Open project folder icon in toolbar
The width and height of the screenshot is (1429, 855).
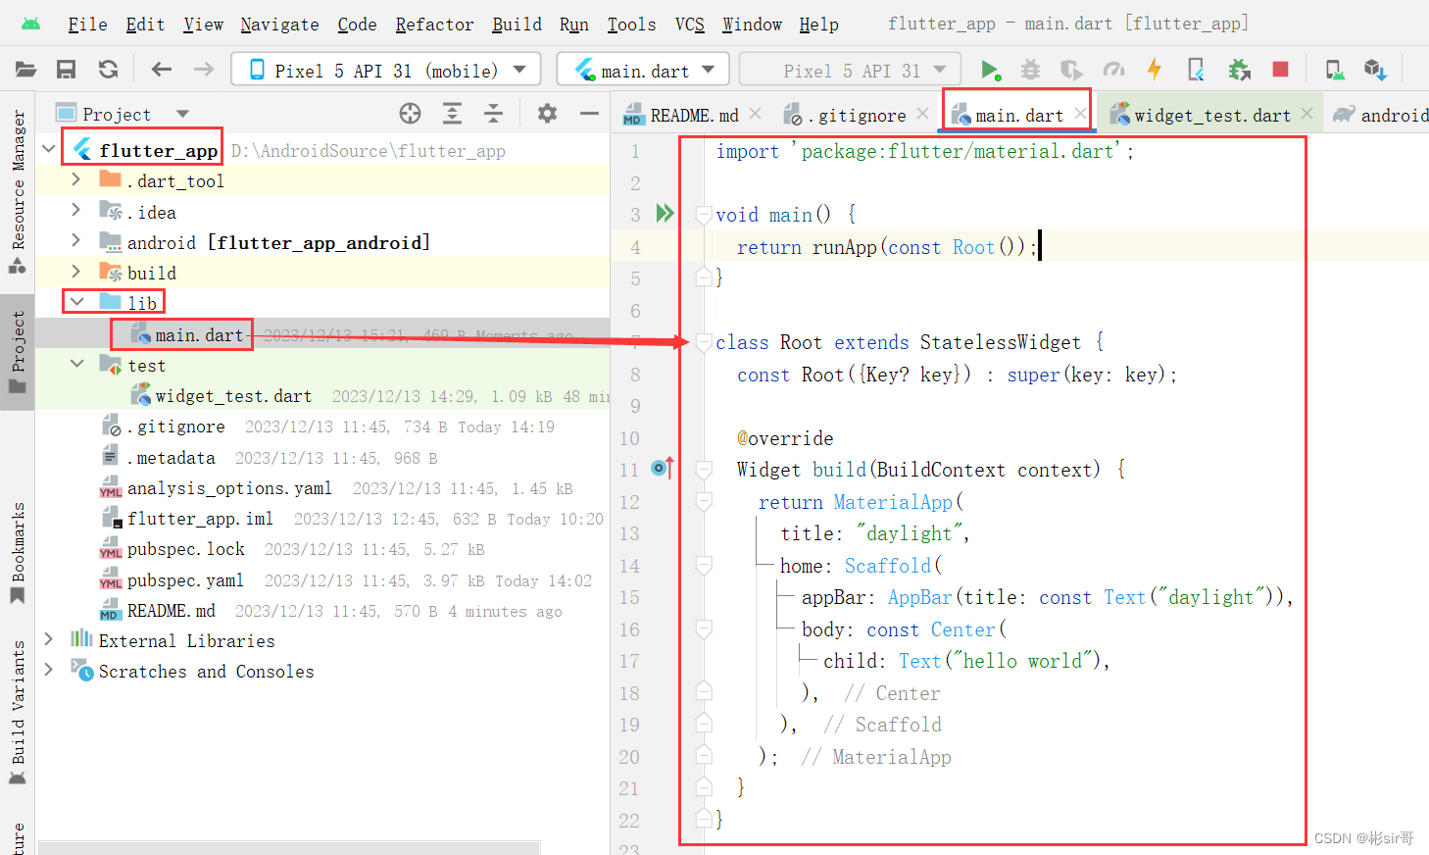click(25, 70)
